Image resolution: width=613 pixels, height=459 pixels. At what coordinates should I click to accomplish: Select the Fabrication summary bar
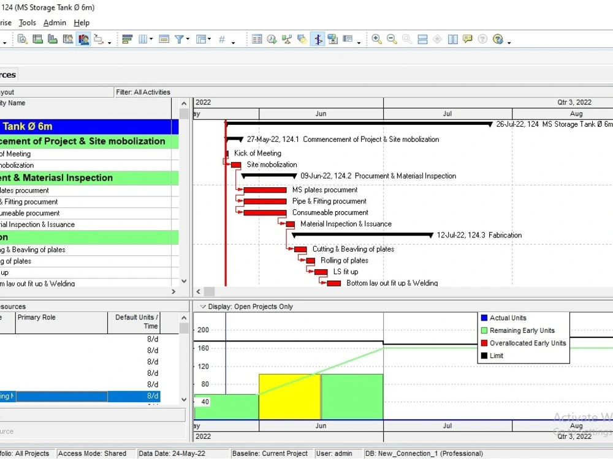click(x=362, y=234)
